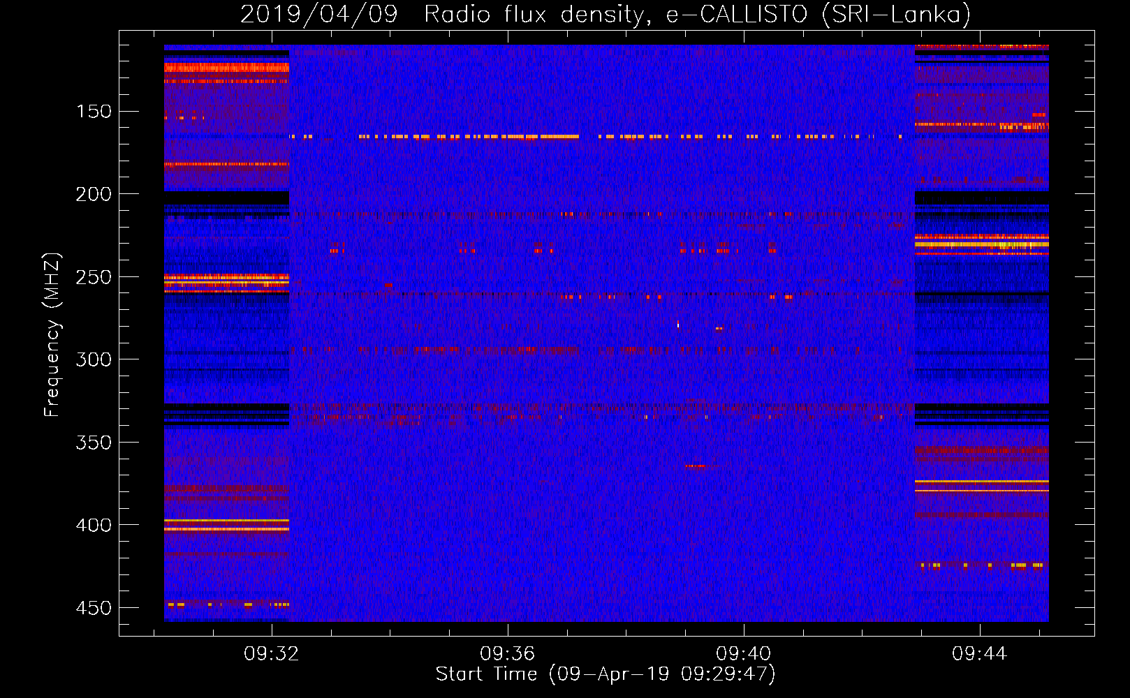This screenshot has height=698, width=1130.
Task: Click the 09:44 time axis label
Action: coord(980,653)
